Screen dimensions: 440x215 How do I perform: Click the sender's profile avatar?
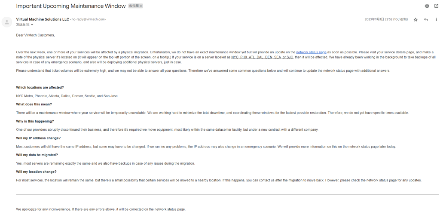tap(7, 22)
